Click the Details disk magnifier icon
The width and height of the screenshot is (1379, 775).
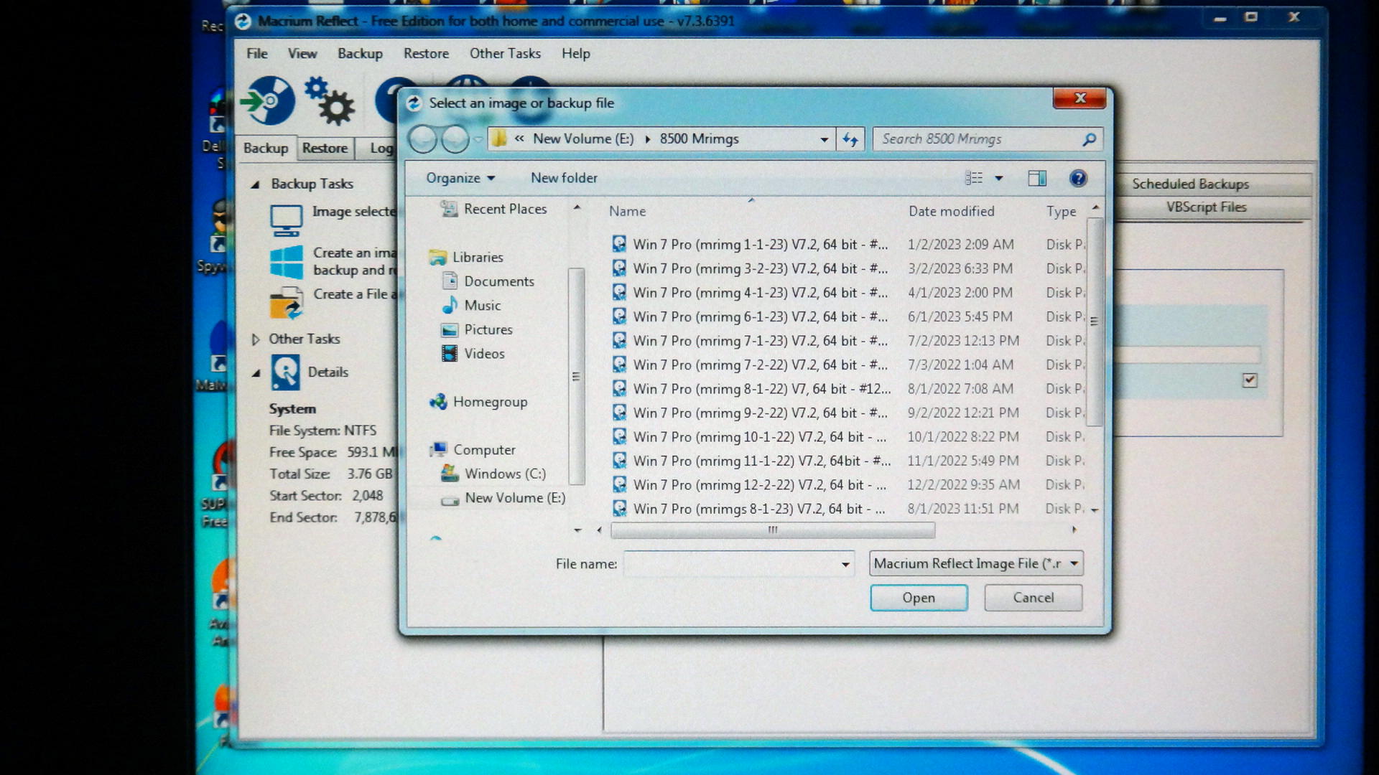coord(285,372)
